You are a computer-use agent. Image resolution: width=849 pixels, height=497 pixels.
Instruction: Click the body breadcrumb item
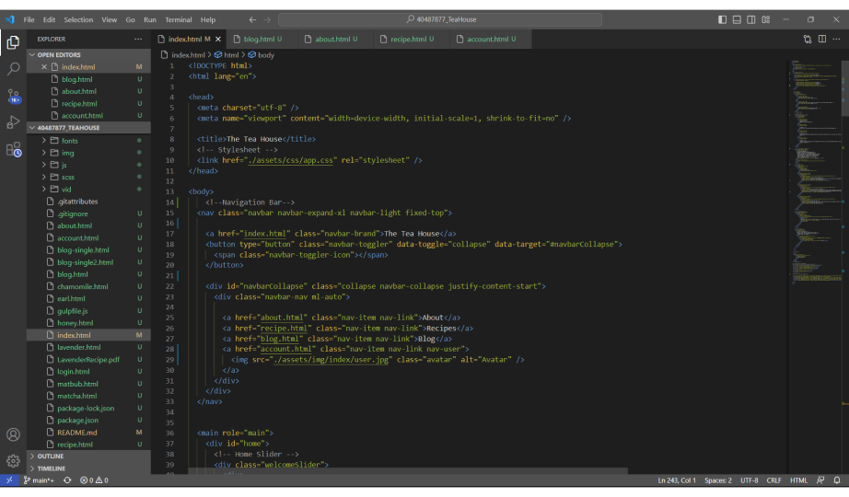coord(262,55)
